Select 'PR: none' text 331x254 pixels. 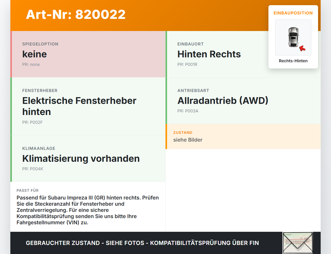coord(31,64)
